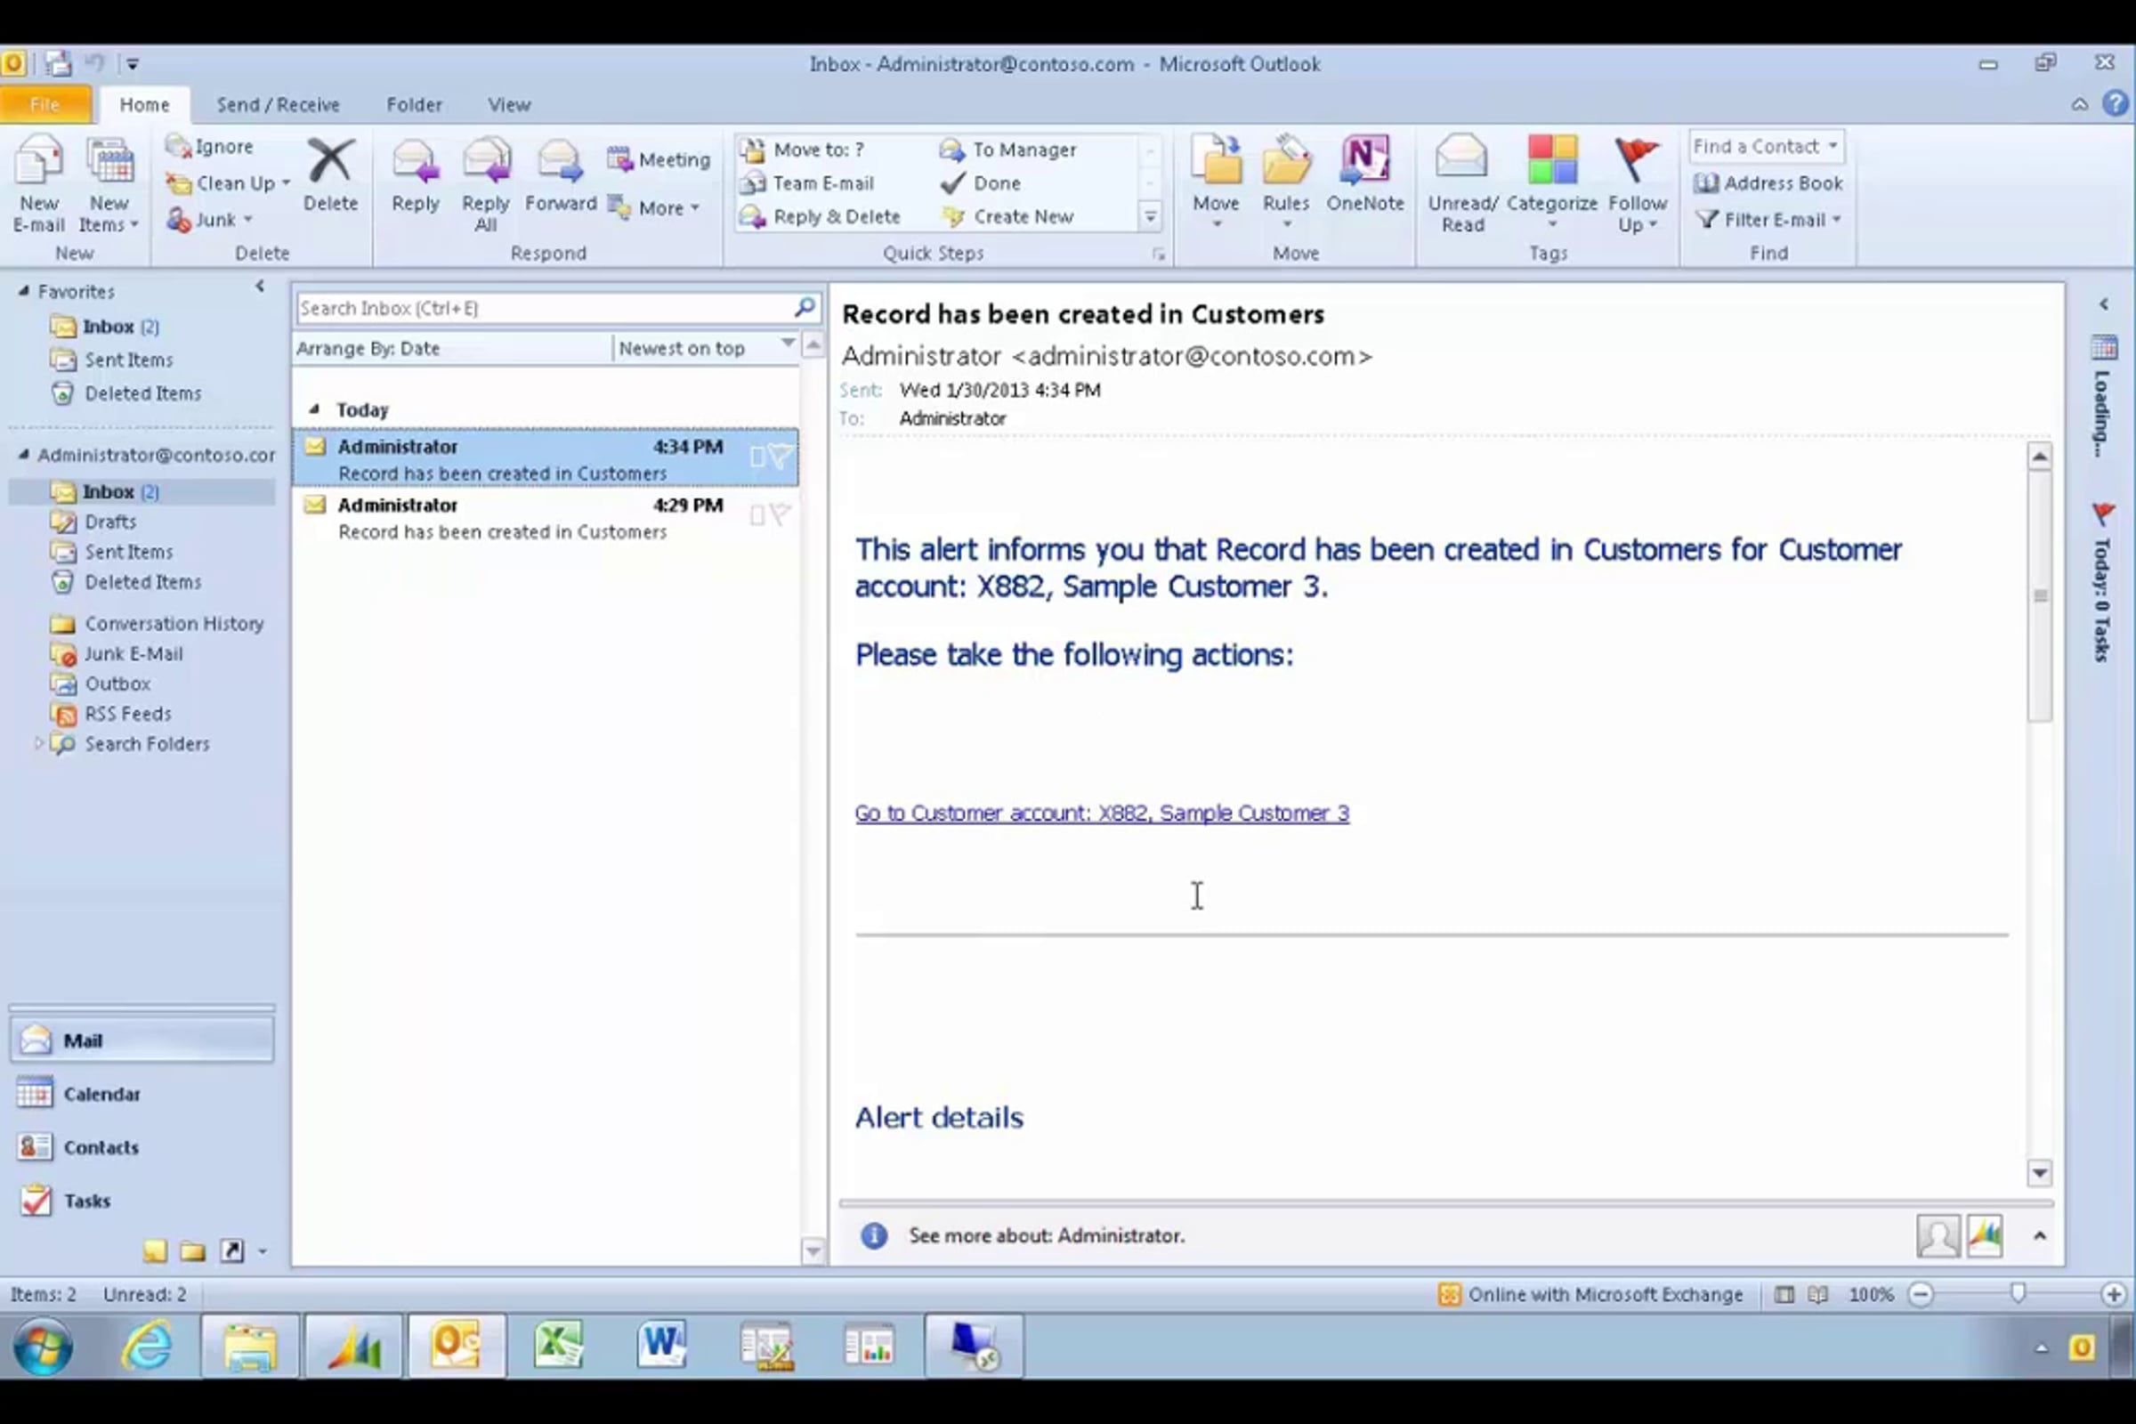Click inside the Find a Contact field
The width and height of the screenshot is (2136, 1424).
[1754, 146]
